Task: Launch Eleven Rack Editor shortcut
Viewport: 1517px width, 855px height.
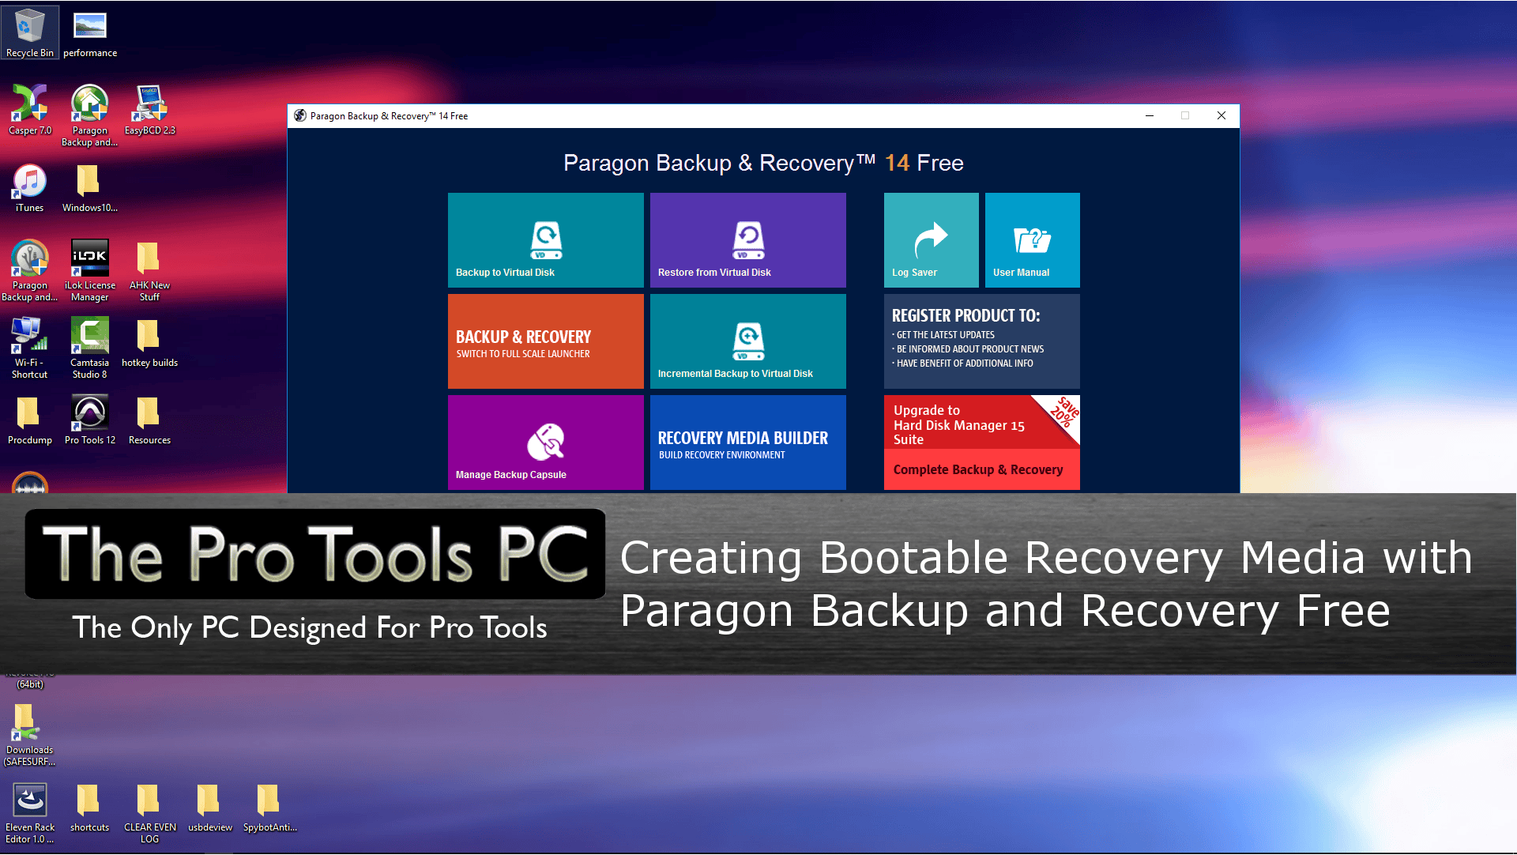Action: pyautogui.click(x=30, y=812)
